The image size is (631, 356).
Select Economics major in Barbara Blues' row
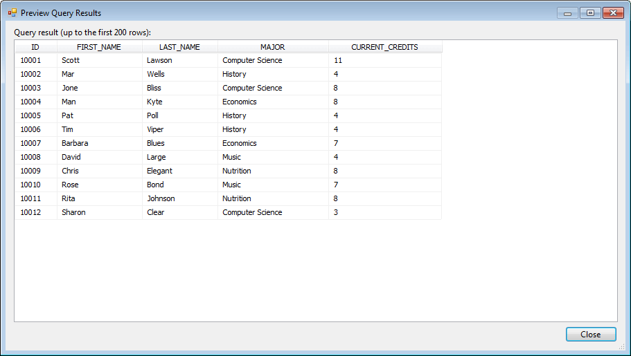point(273,144)
